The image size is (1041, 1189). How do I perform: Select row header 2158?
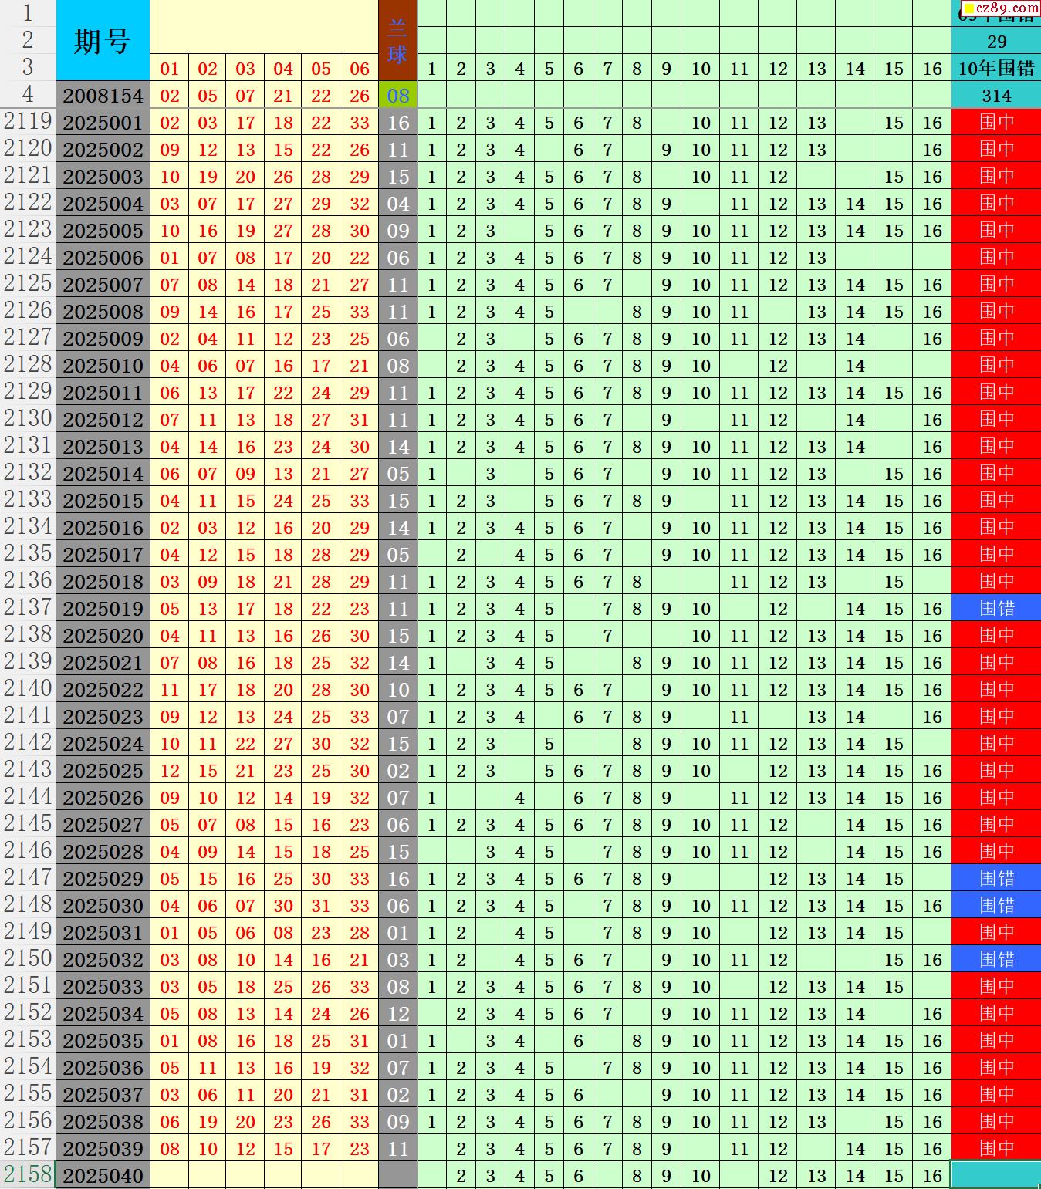click(x=28, y=1175)
